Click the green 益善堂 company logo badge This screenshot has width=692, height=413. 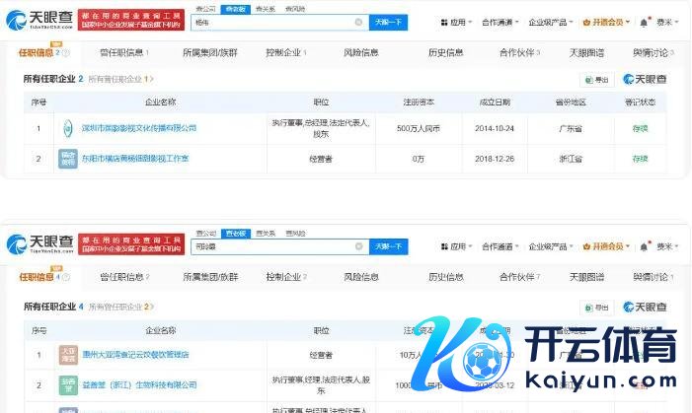(68, 382)
